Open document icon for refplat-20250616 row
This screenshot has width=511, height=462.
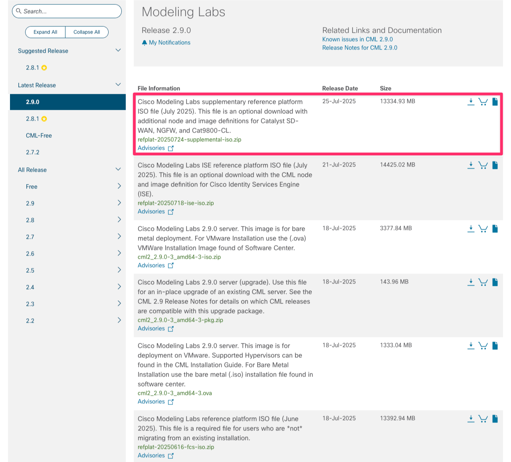coord(495,419)
